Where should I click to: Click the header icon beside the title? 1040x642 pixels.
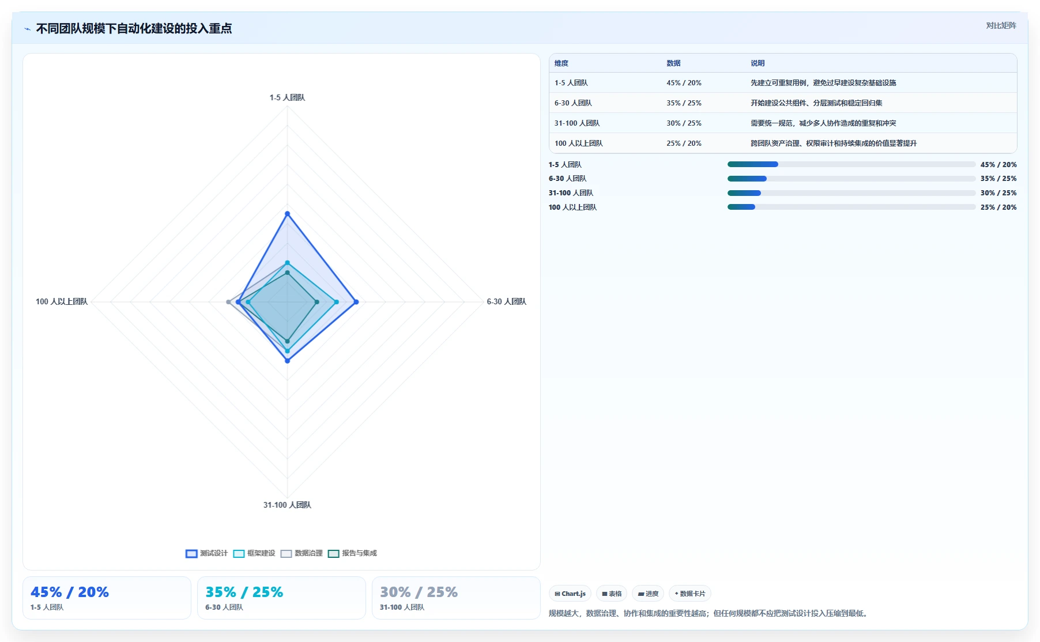click(x=27, y=29)
